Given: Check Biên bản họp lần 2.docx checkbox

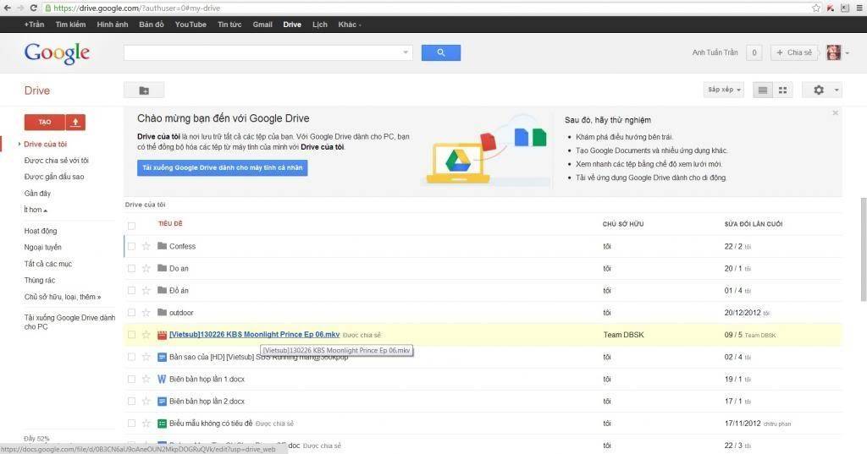Looking at the screenshot, I should [131, 401].
